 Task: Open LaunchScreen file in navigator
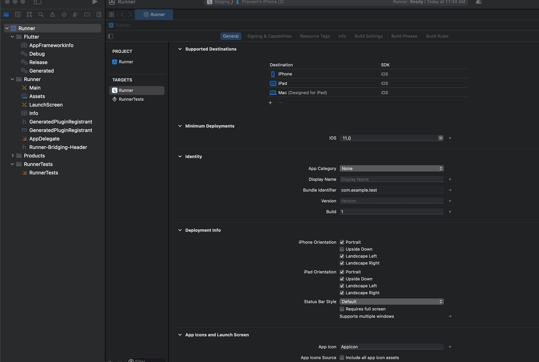click(x=46, y=105)
